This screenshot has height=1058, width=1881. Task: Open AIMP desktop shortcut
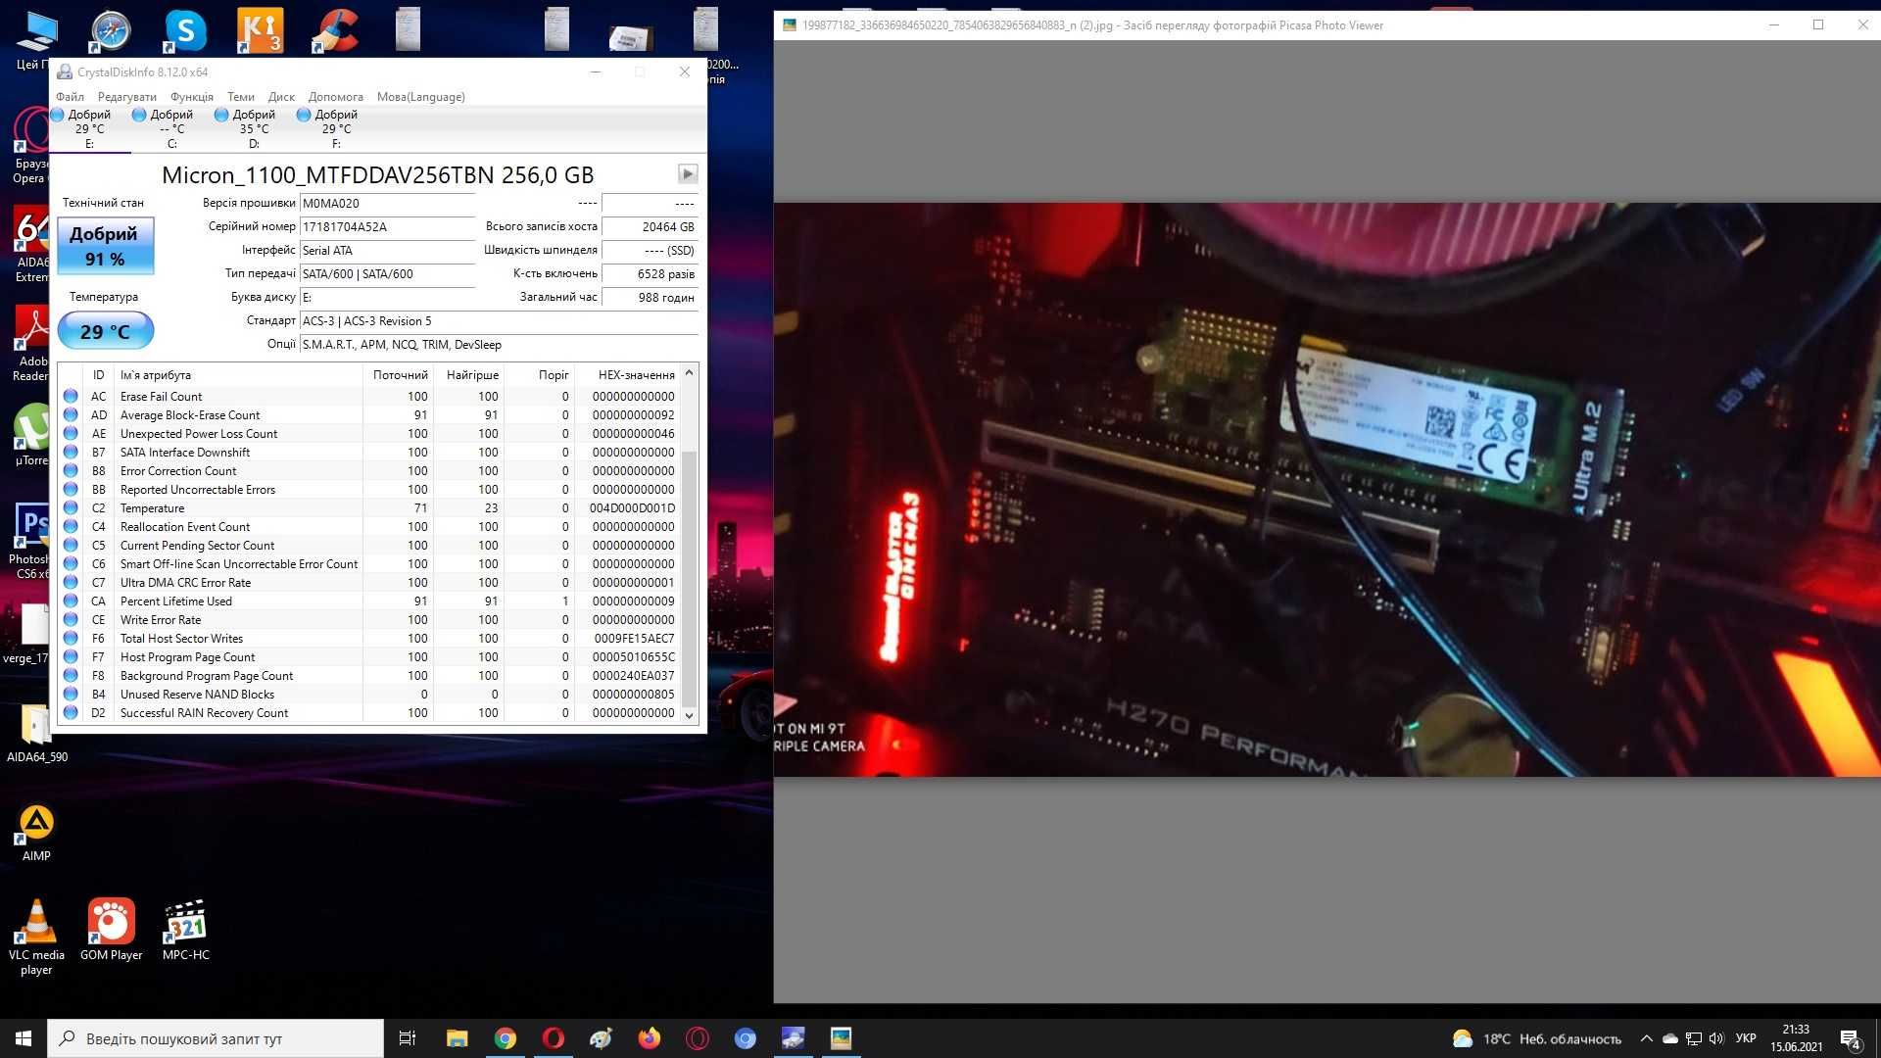coord(36,834)
